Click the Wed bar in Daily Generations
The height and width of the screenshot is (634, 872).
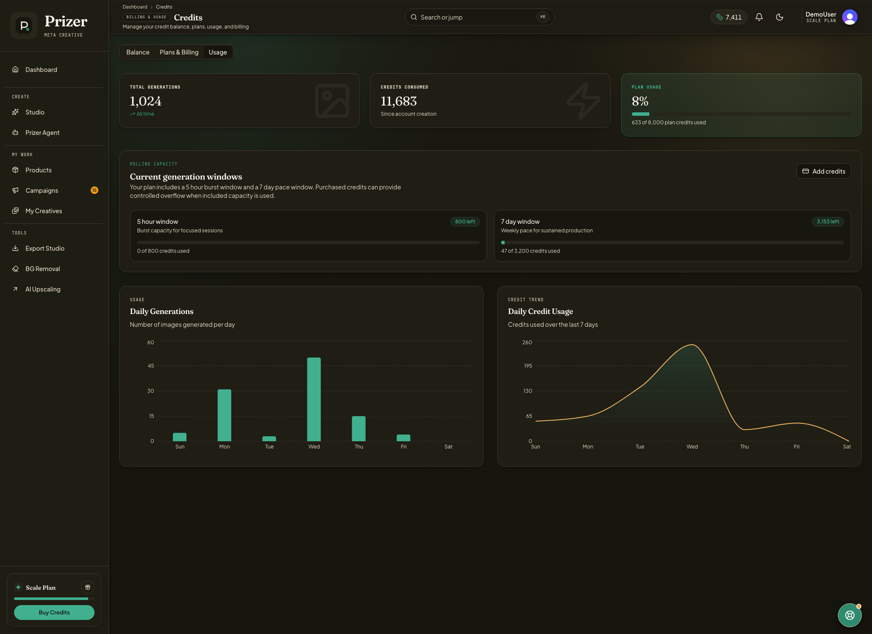tap(314, 399)
